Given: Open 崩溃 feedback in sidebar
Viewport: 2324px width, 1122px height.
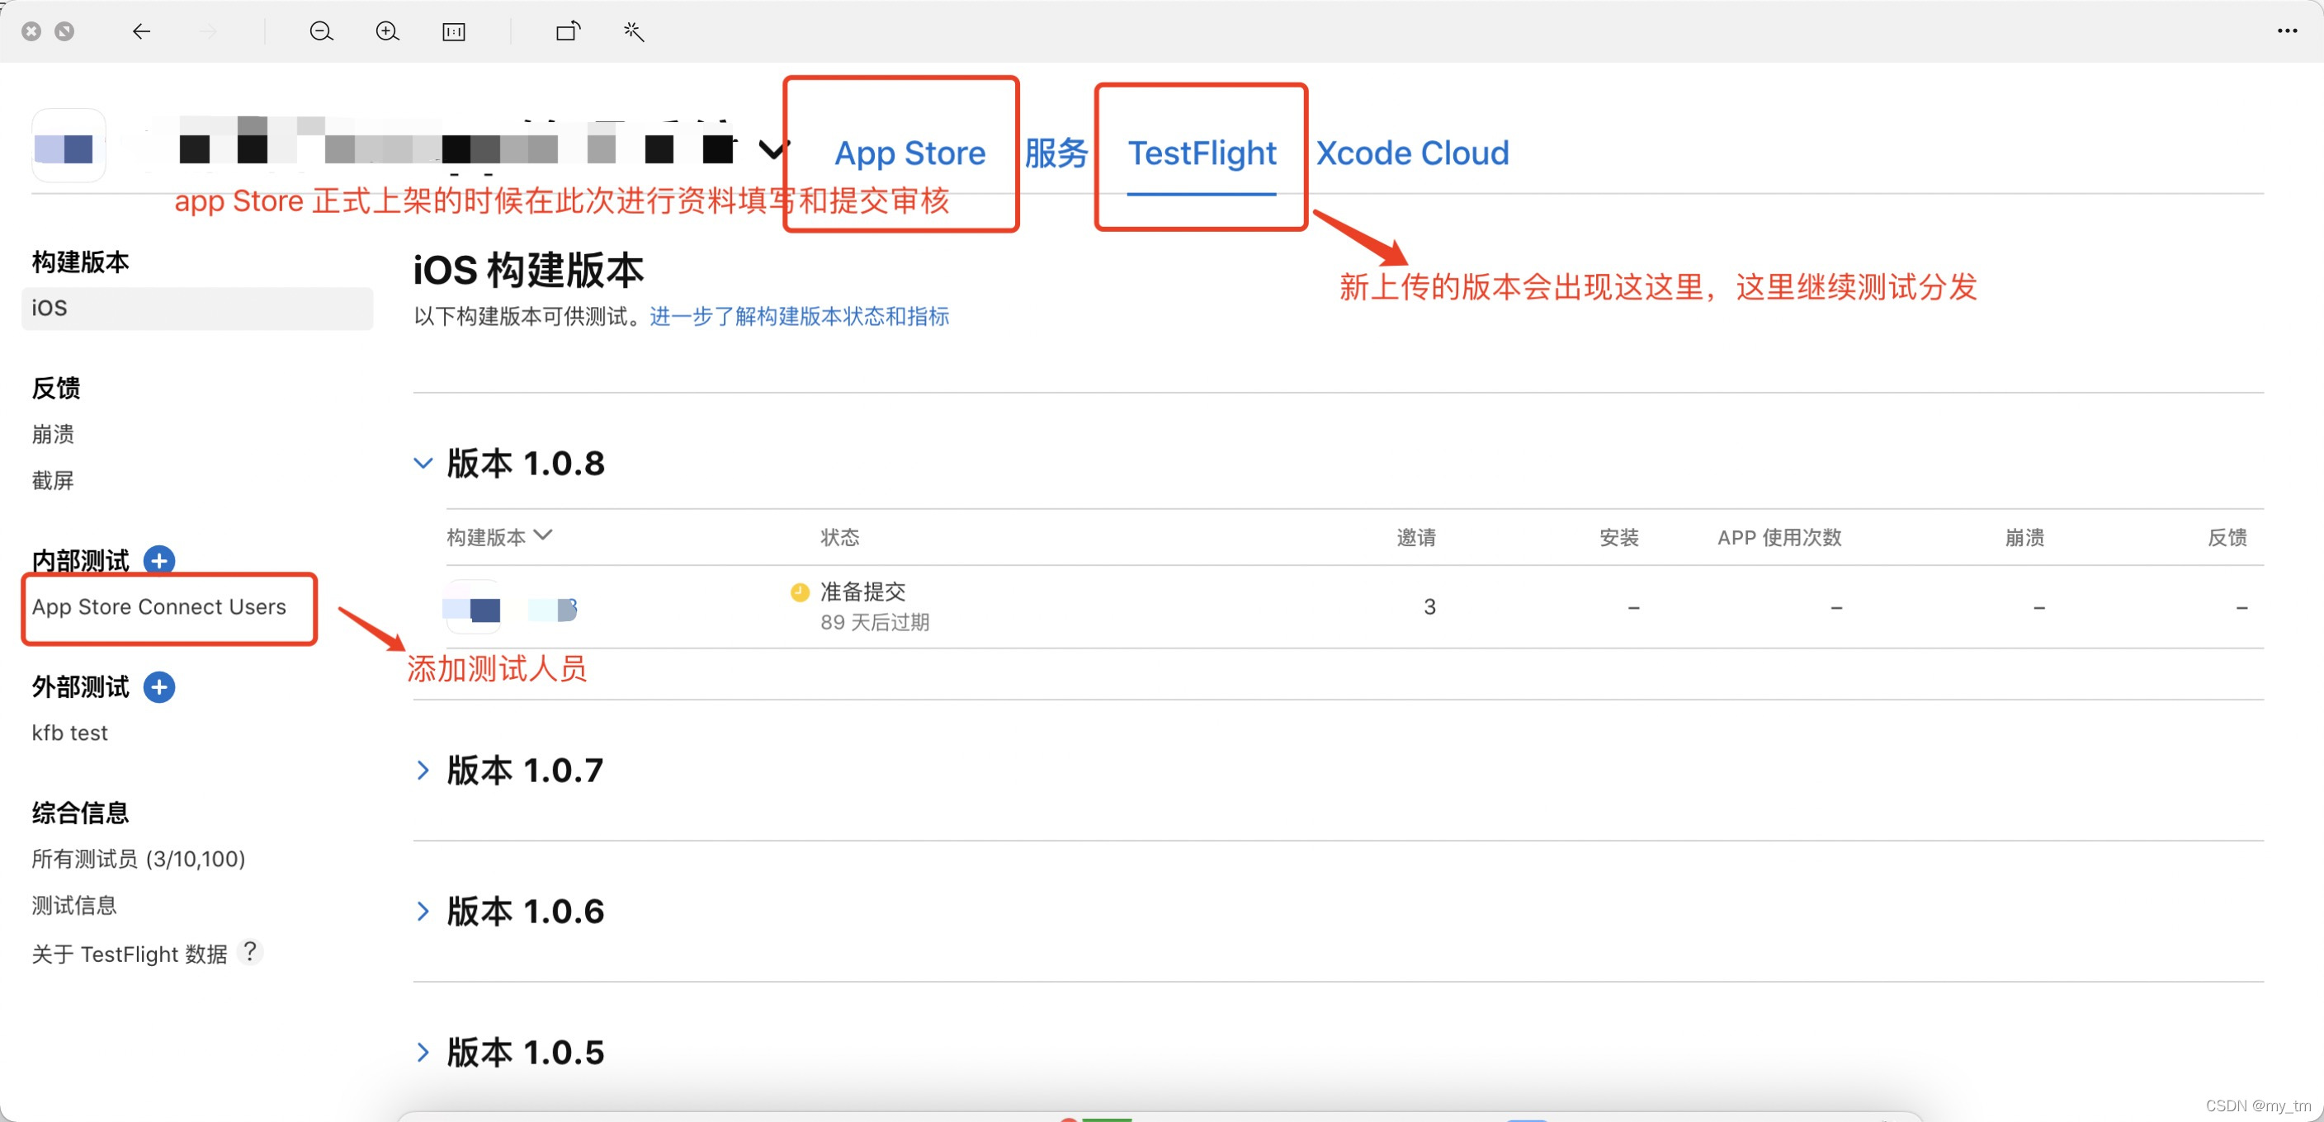Looking at the screenshot, I should [53, 434].
